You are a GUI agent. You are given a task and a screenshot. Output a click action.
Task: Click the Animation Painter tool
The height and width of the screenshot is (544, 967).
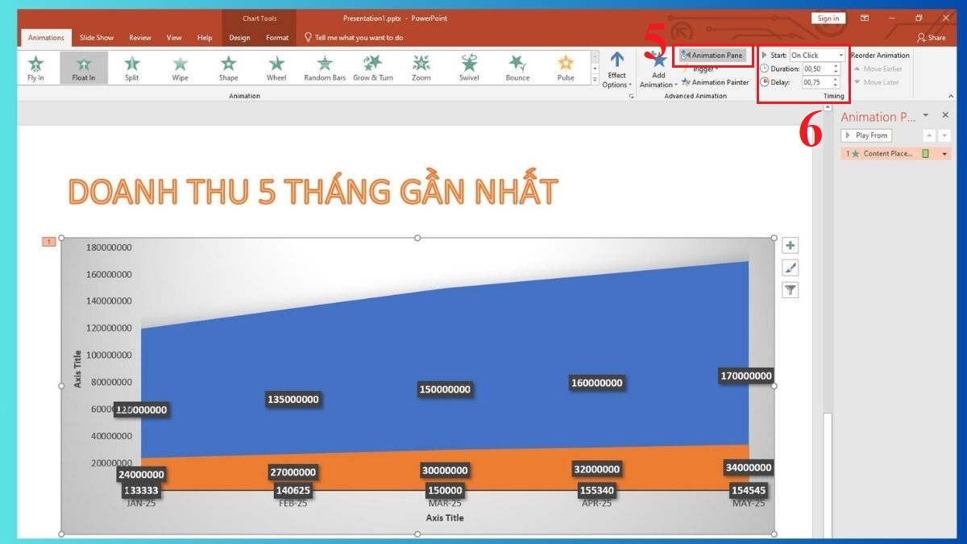(715, 82)
